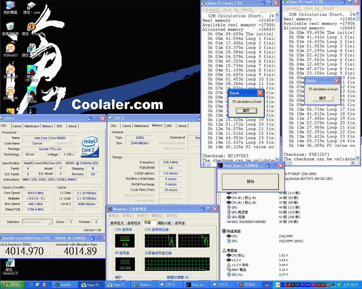Select the 使用者 tab in Task Manager

point(180,223)
